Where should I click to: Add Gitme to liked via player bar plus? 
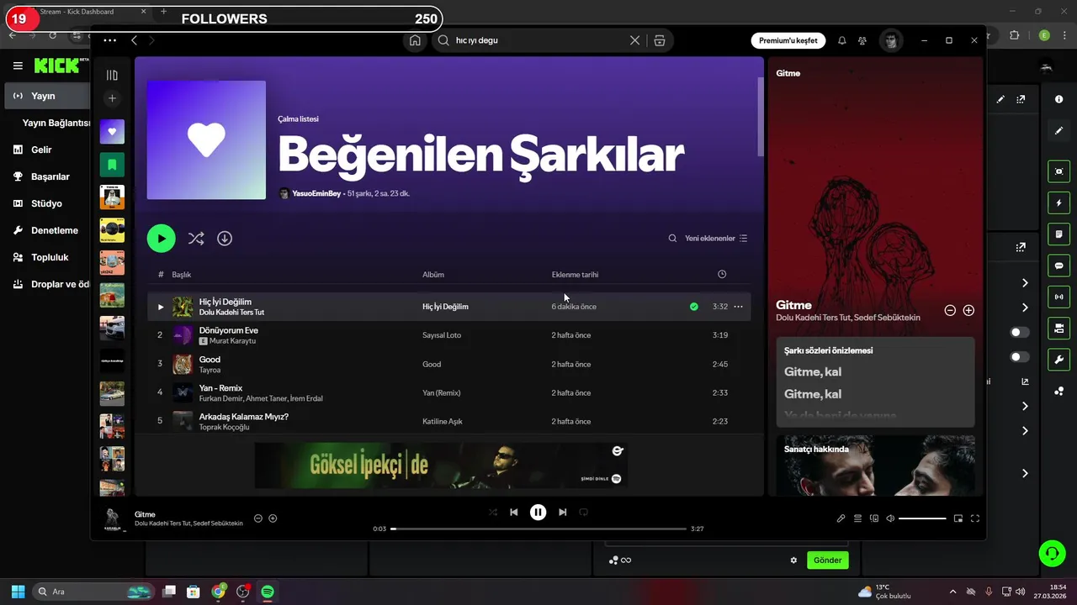tap(273, 518)
